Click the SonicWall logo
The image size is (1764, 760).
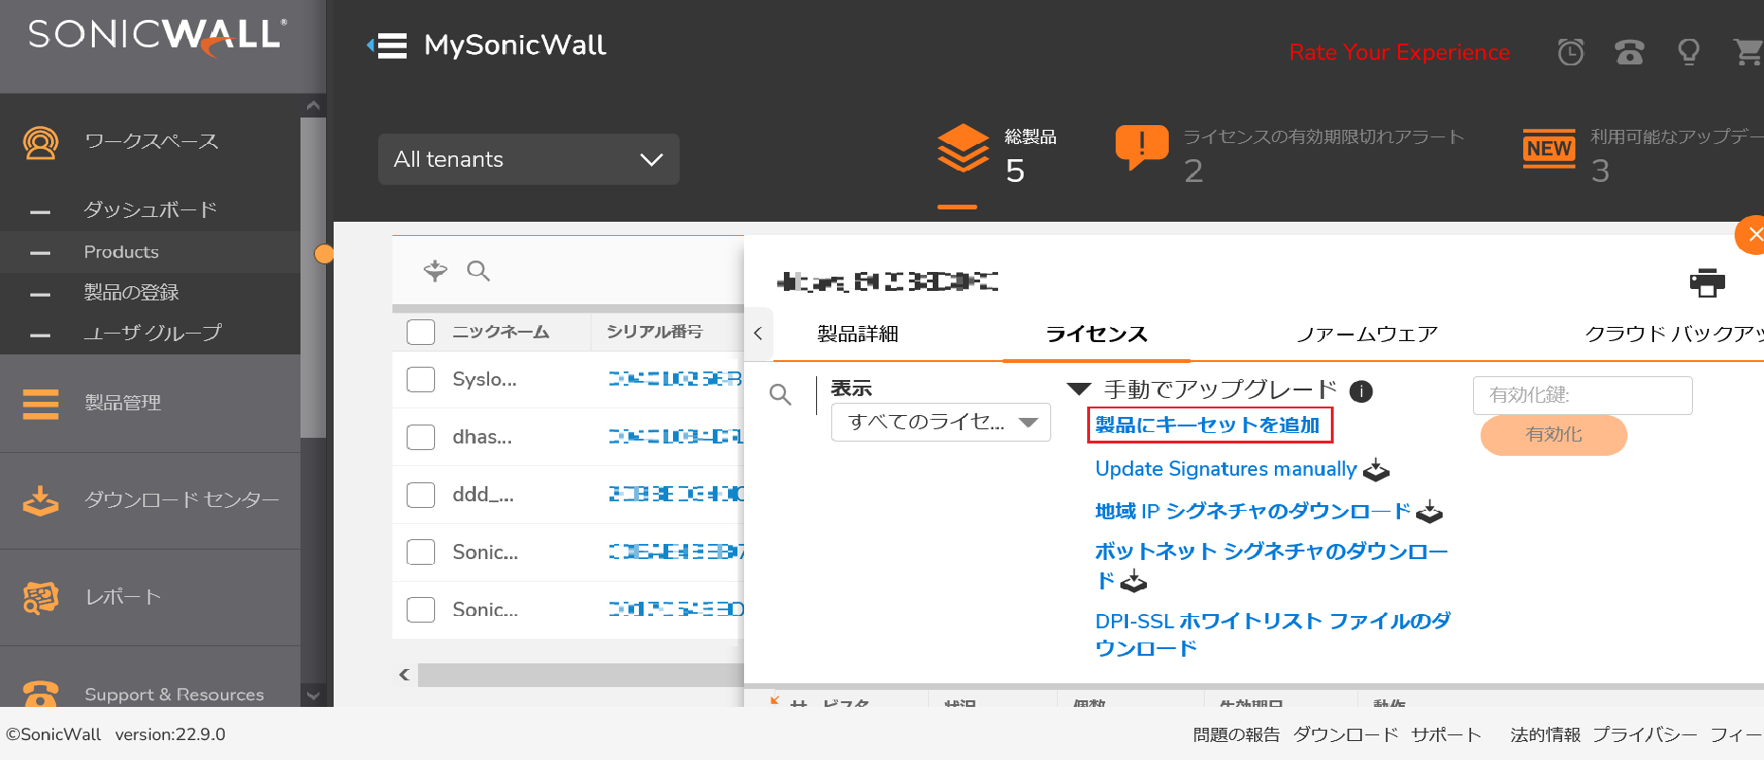pos(157,36)
